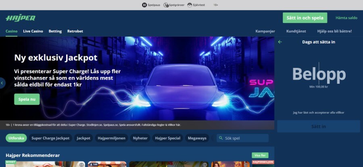Image resolution: width=363 pixels, height=167 pixels.
Task: Switch to Live Casino tab
Action: (33, 31)
